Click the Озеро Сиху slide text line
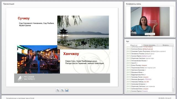177x99 pixels. (x=81, y=61)
